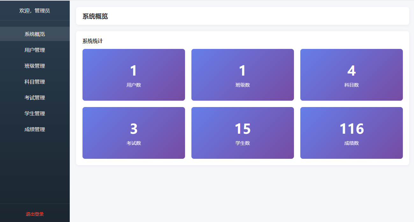
Task: Click the red 退出登录 logout button
Action: pyautogui.click(x=35, y=214)
